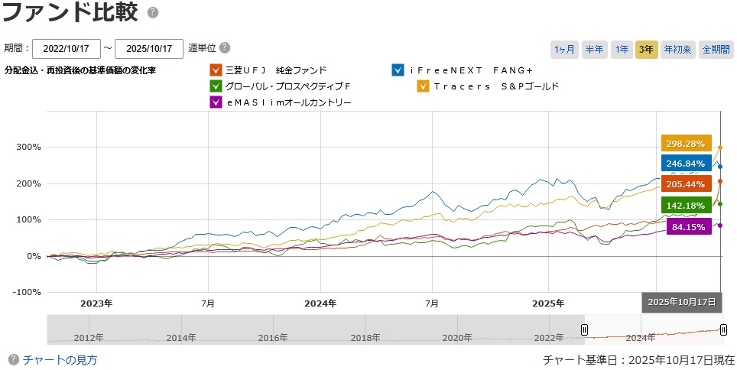The height and width of the screenshot is (370, 737).
Task: Show the 全期間 range
Action: [x=716, y=50]
